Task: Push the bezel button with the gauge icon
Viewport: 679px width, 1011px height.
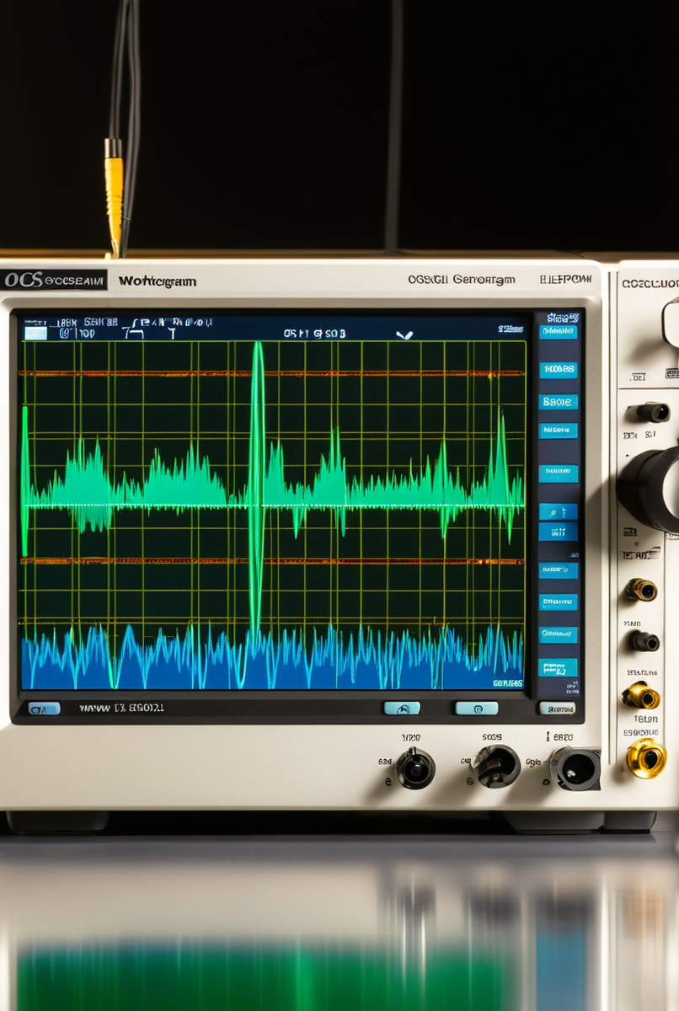Action: [402, 709]
